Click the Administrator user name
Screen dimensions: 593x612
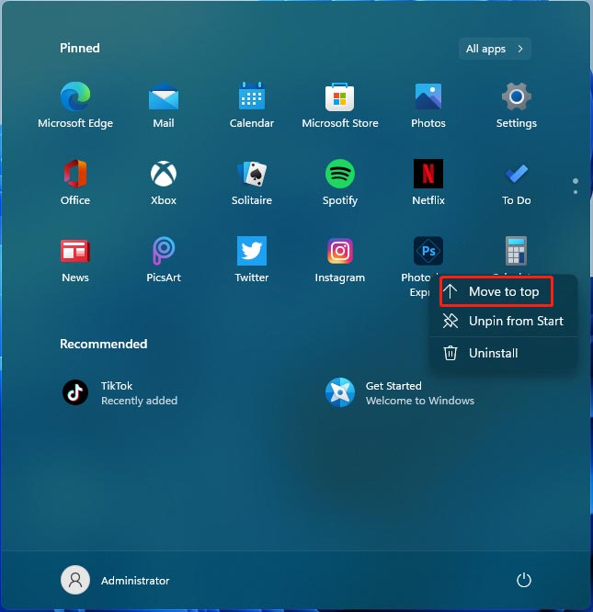(135, 581)
